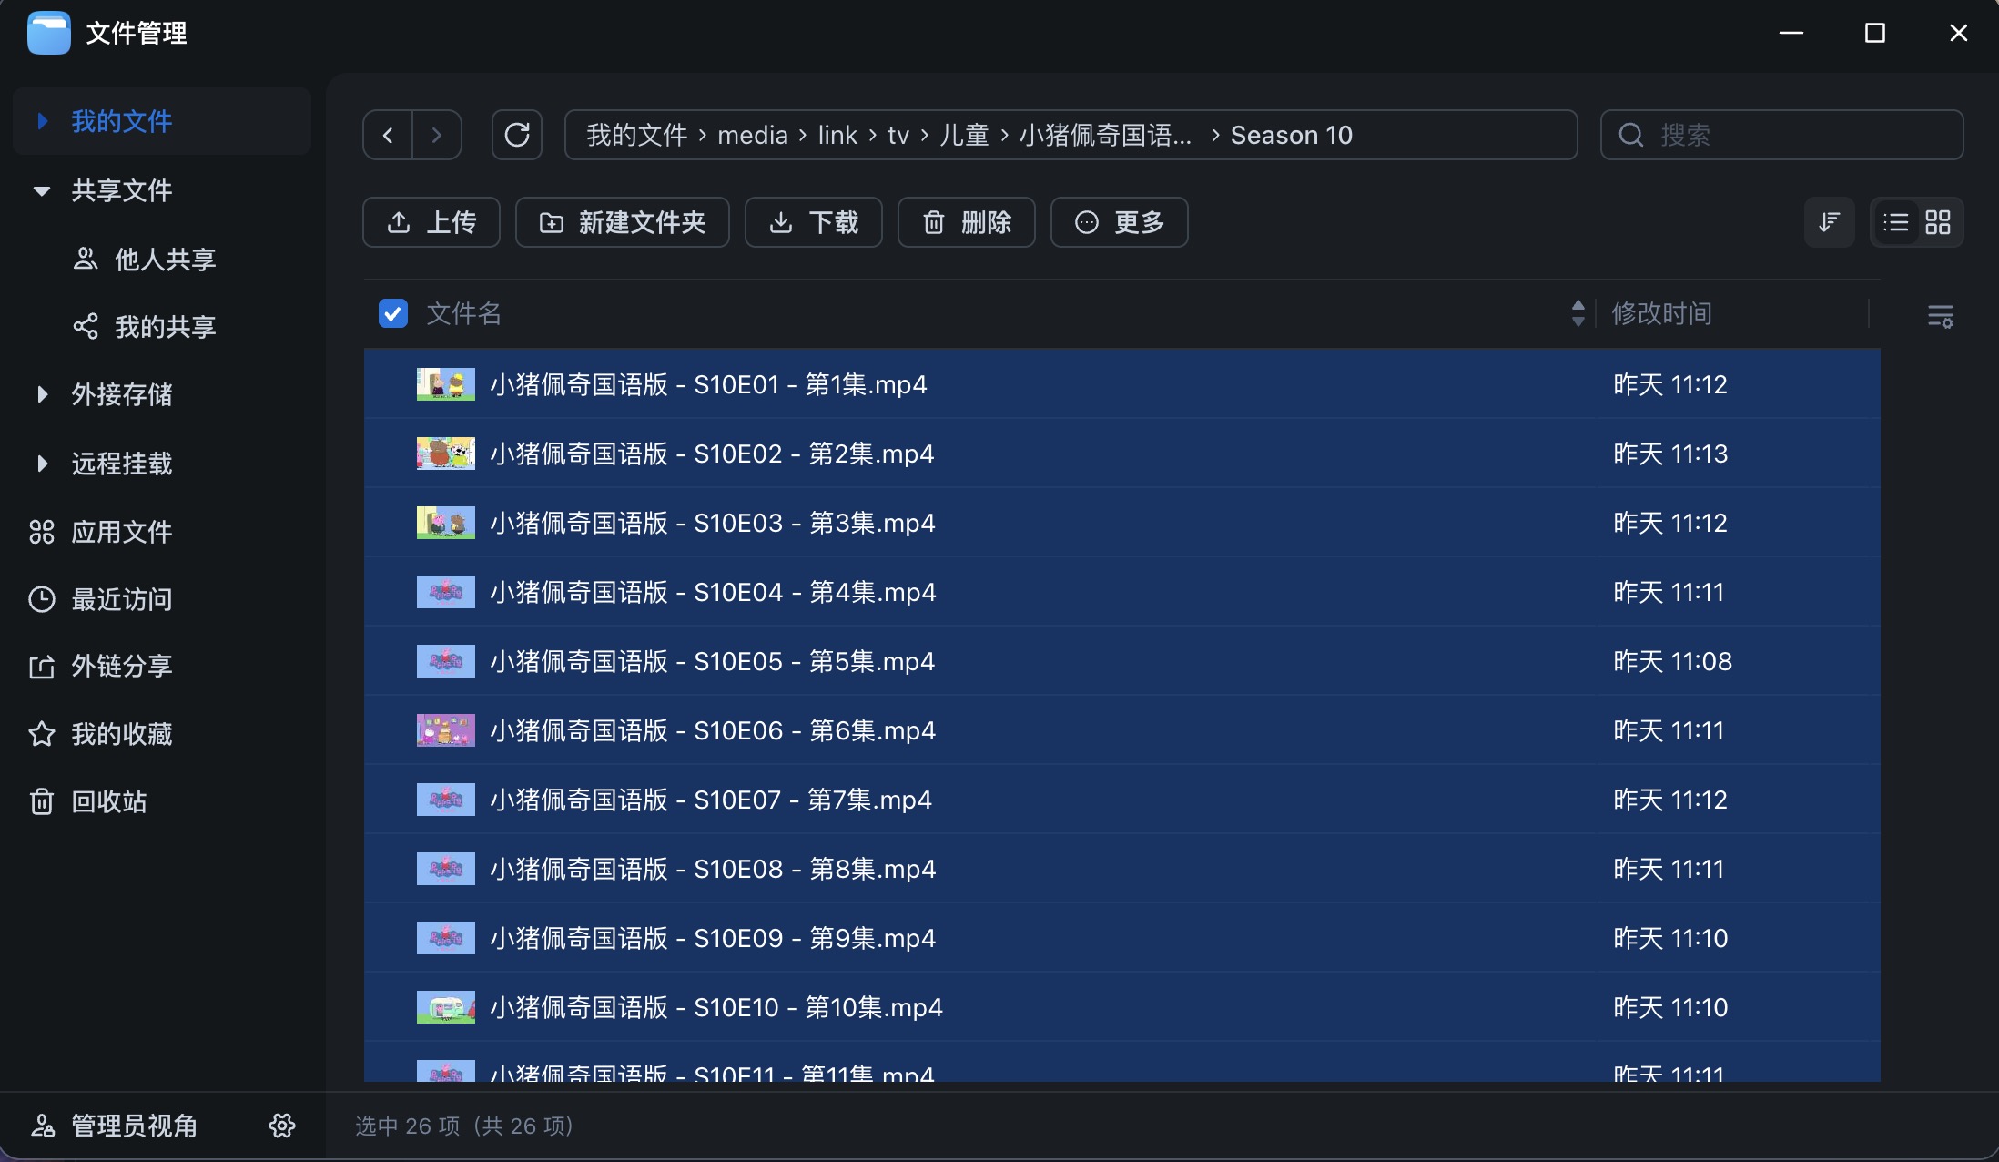Open column settings icon beside 修改时间
This screenshot has width=1999, height=1162.
(1940, 316)
